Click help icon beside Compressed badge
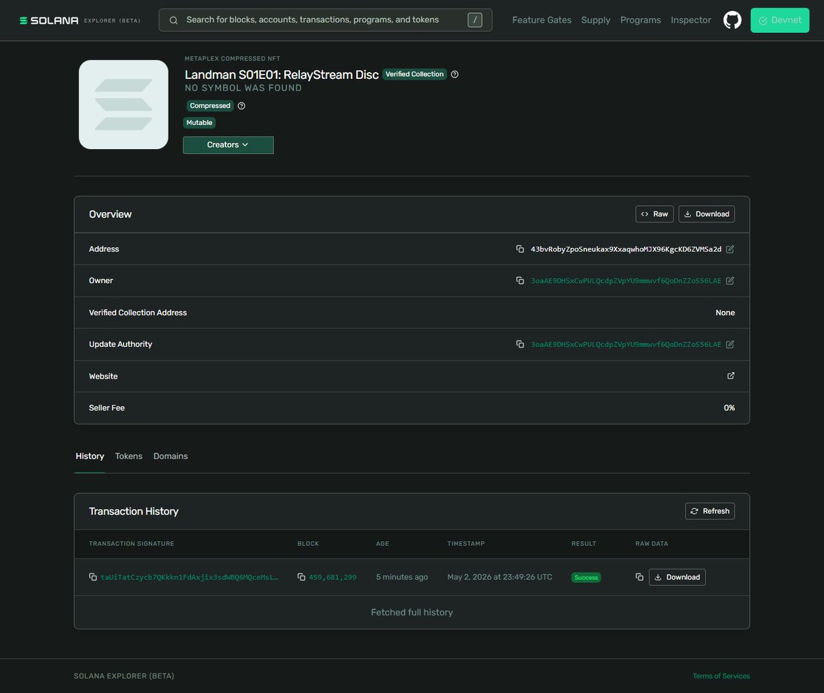The width and height of the screenshot is (824, 693). [241, 106]
